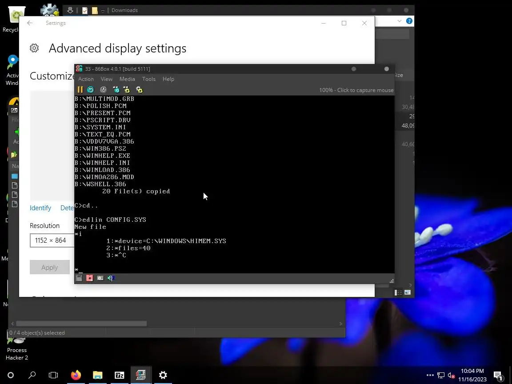Image resolution: width=512 pixels, height=384 pixels.
Task: Open the Action menu in 86Box
Action: click(x=86, y=79)
